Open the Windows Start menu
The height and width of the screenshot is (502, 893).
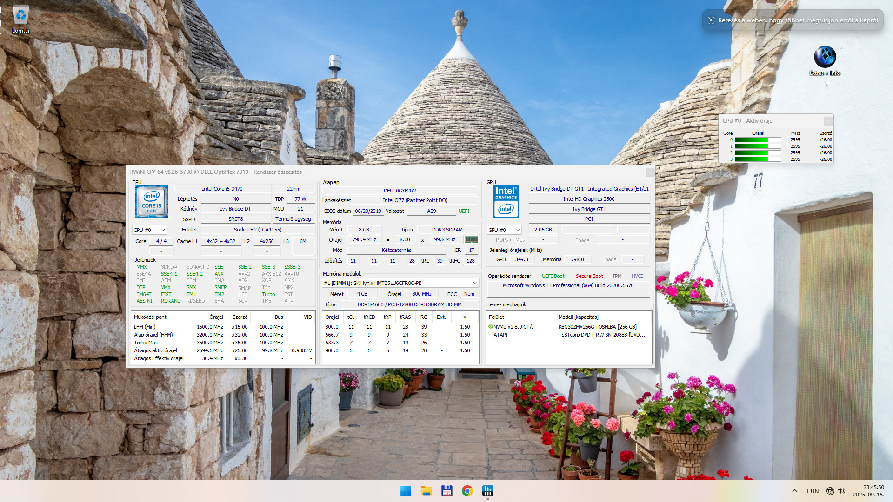[x=406, y=491]
